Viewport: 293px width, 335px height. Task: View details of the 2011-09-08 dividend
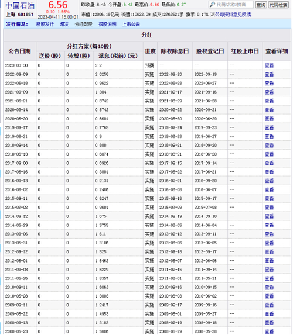point(269,270)
